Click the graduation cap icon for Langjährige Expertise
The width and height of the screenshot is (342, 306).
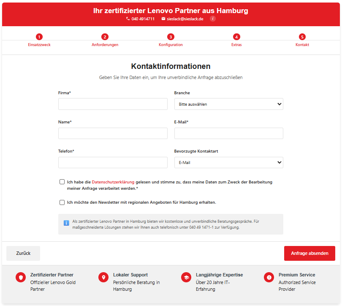(186, 277)
